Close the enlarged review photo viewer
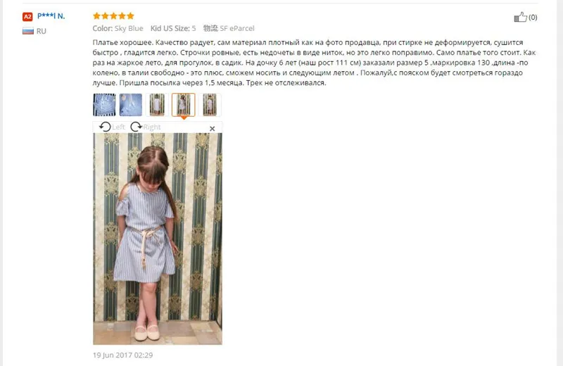563x366 pixels. tap(213, 128)
